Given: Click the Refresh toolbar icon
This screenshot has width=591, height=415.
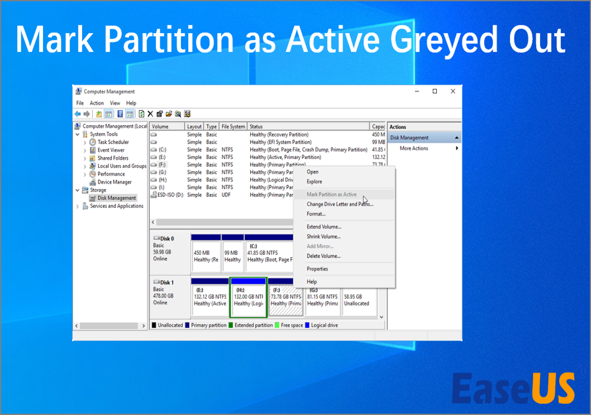Looking at the screenshot, I should [x=141, y=114].
